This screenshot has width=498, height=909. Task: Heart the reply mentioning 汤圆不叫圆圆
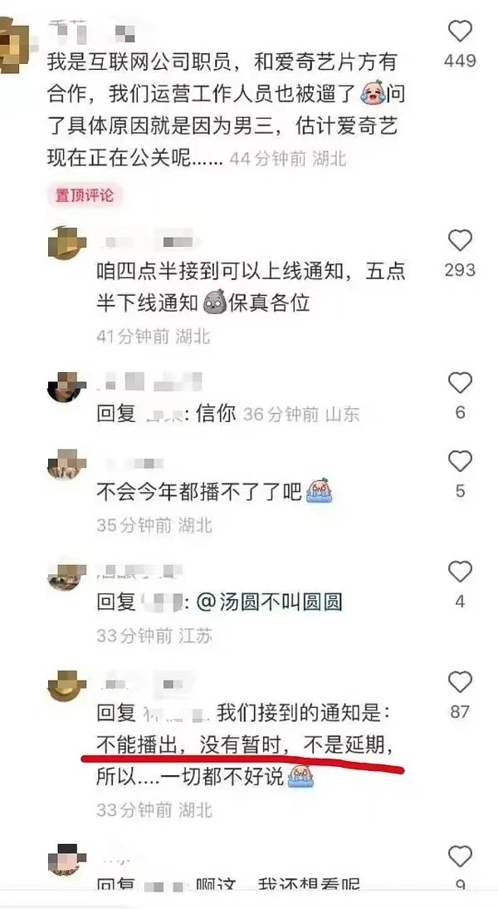461,572
